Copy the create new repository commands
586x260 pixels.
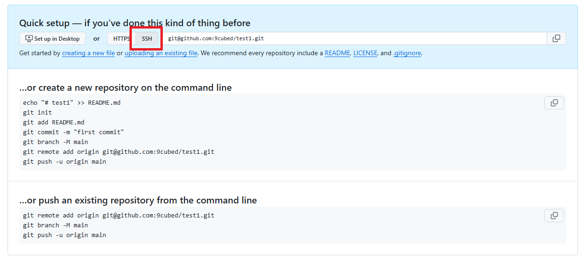coord(554,103)
